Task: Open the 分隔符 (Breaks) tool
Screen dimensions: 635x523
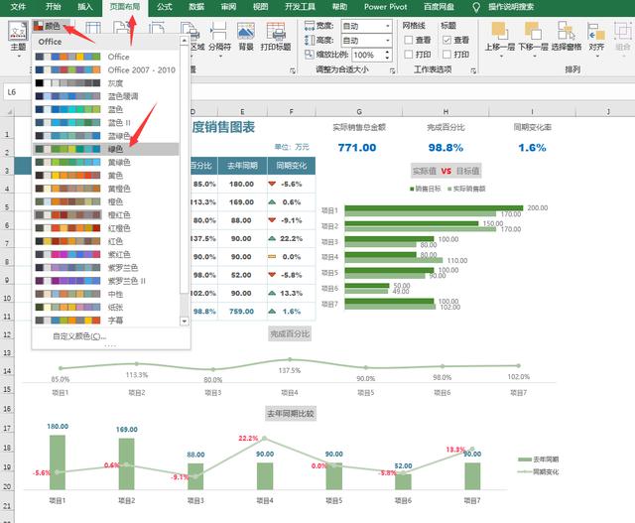Action: click(219, 36)
